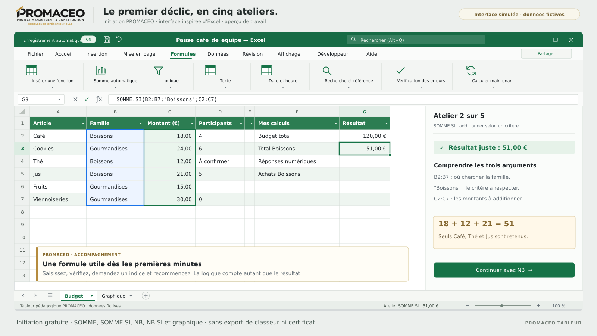This screenshot has width=597, height=336.
Task: Toggle Enregistrement automatique switch
Action: point(88,40)
